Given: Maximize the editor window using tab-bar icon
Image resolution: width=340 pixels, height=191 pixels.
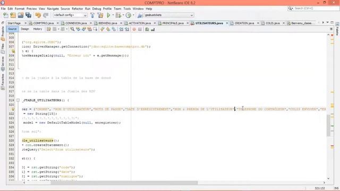Looking at the screenshot, I should (331, 22).
